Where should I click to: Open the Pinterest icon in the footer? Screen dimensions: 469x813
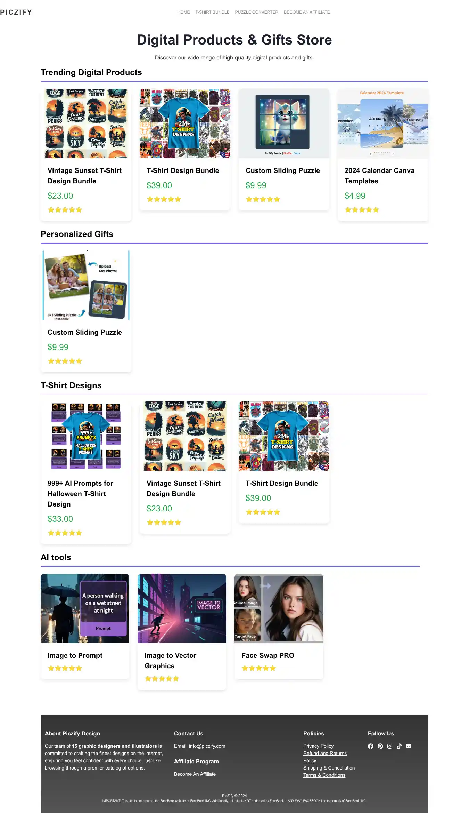click(x=380, y=746)
